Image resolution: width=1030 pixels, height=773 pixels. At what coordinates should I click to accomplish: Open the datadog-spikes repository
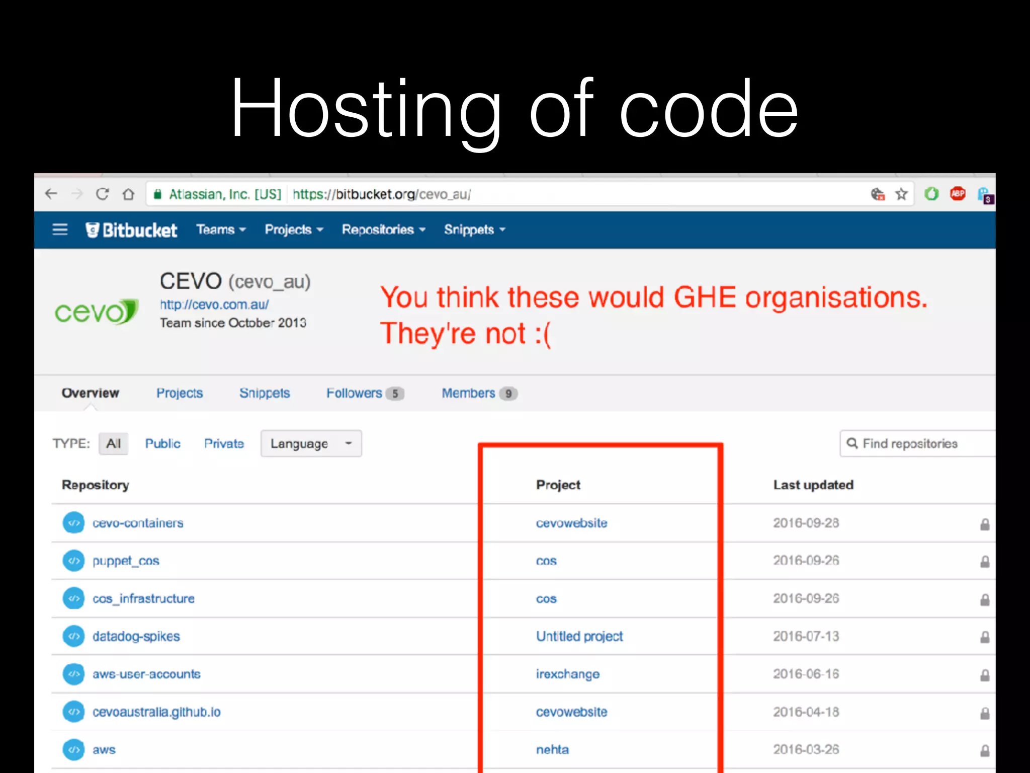[x=136, y=637]
